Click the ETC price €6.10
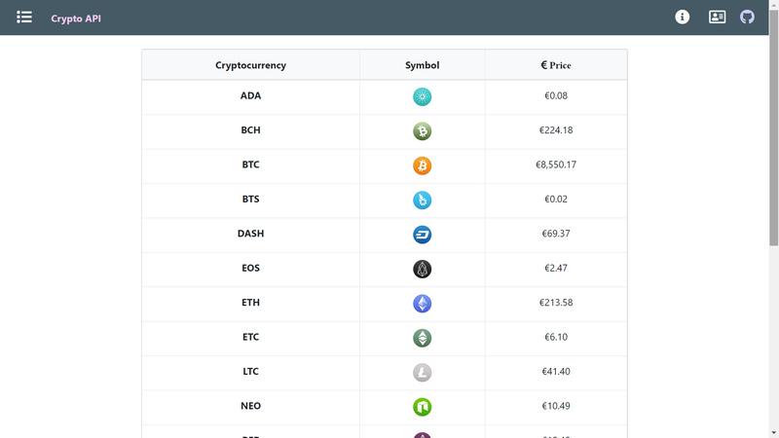The image size is (779, 438). click(556, 337)
